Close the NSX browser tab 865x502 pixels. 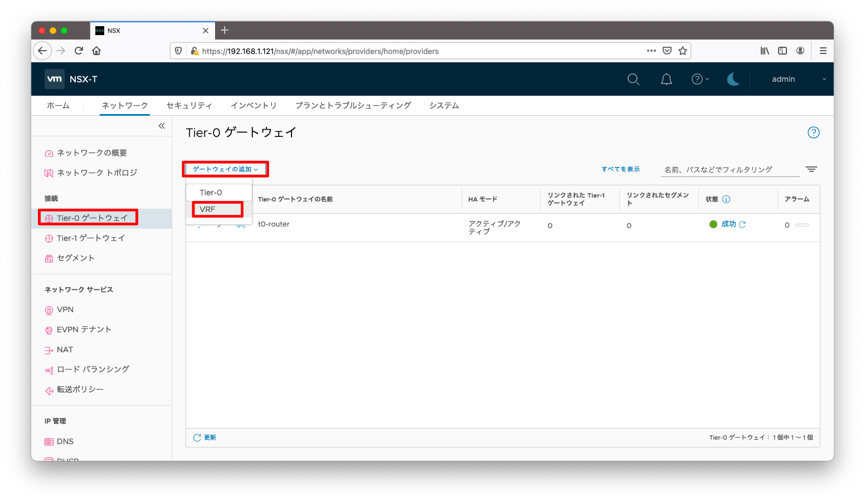(x=206, y=31)
